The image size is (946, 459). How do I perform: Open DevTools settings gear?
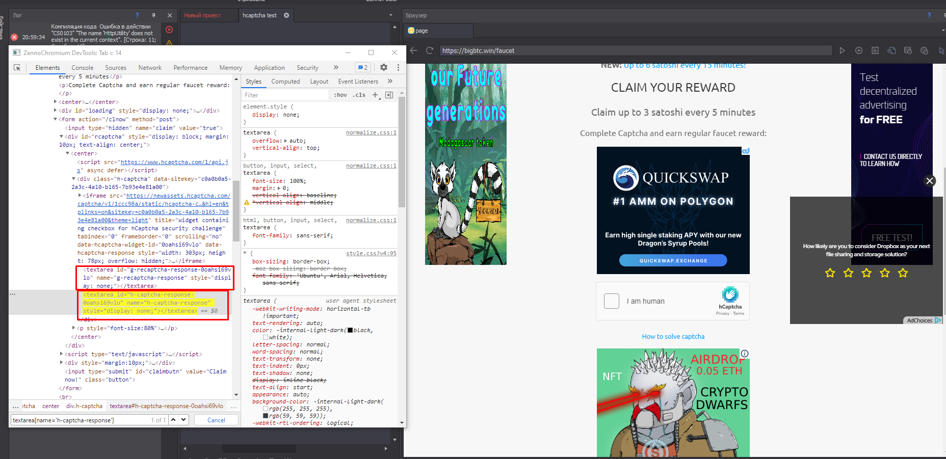point(384,67)
